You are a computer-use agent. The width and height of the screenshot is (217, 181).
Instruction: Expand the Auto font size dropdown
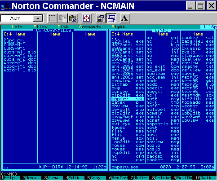[38, 18]
